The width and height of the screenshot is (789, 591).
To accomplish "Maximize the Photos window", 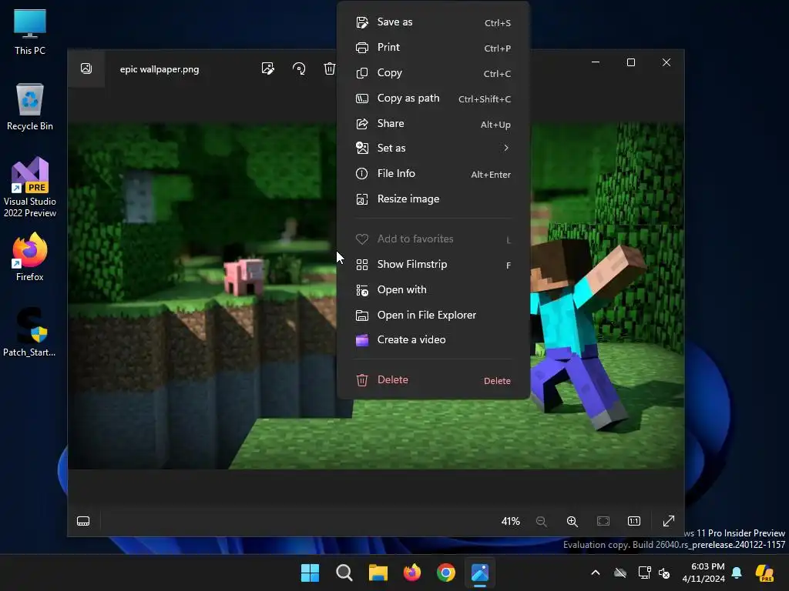I will 631,62.
